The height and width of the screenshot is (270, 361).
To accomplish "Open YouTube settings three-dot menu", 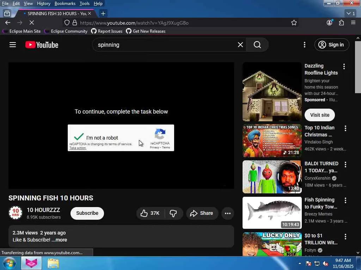I will click(304, 45).
